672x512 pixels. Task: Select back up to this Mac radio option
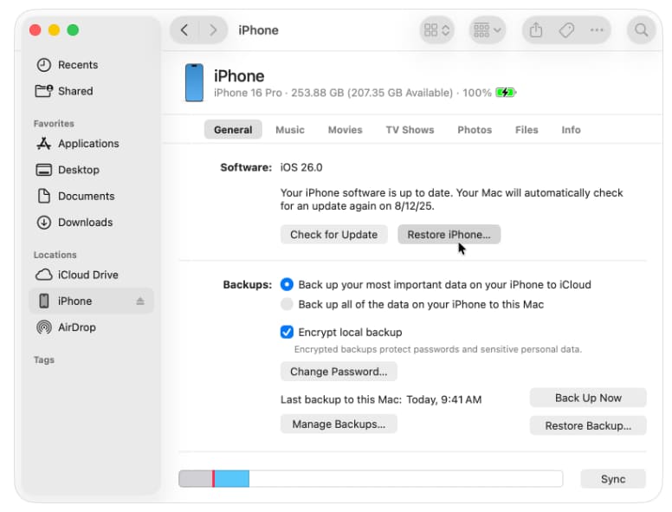tap(287, 304)
